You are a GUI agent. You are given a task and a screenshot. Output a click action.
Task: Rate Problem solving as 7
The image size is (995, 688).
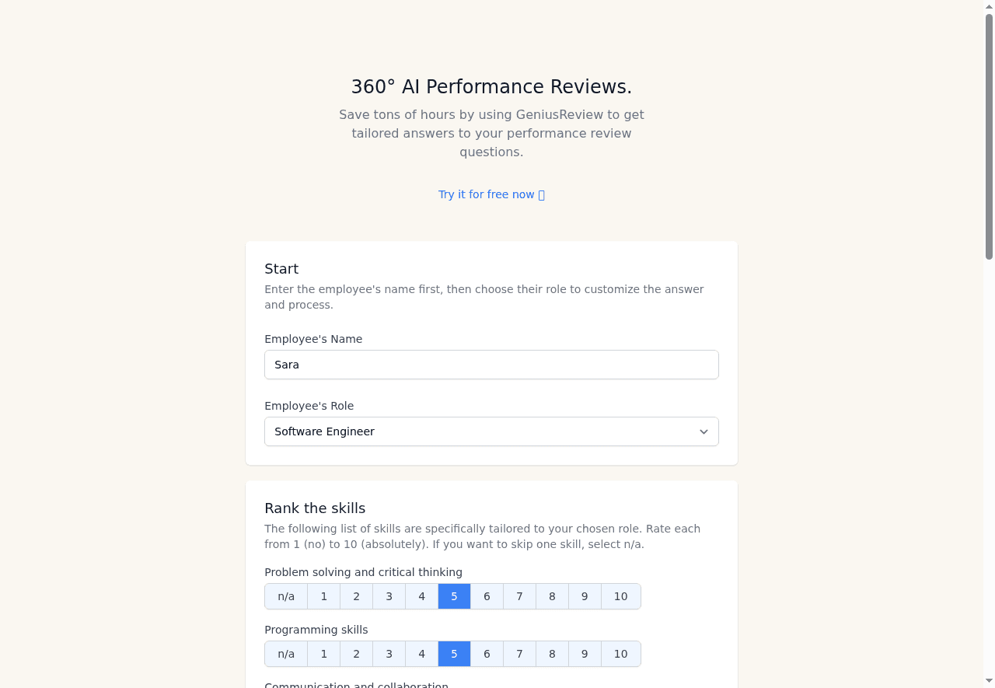519,596
